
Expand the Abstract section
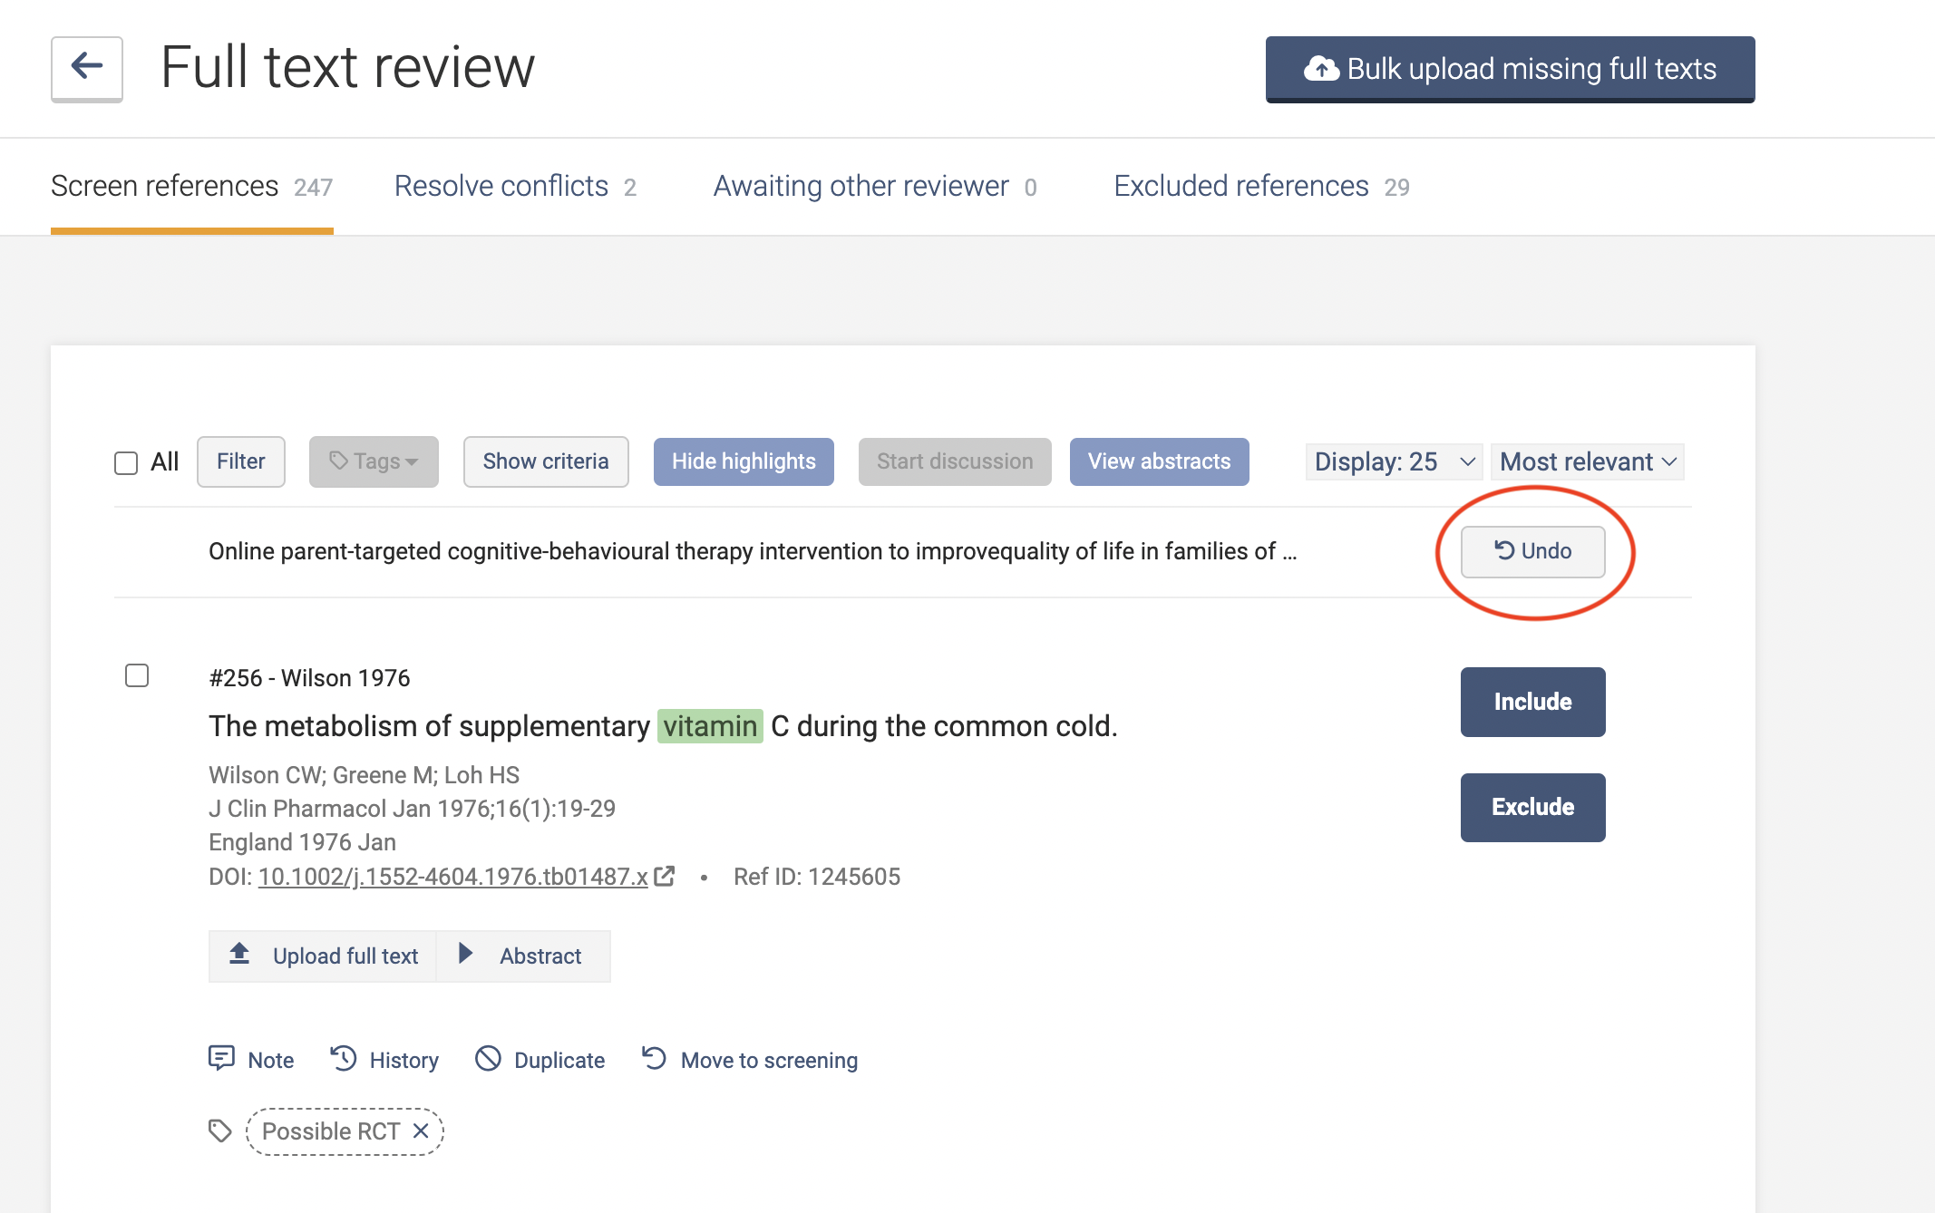(523, 956)
